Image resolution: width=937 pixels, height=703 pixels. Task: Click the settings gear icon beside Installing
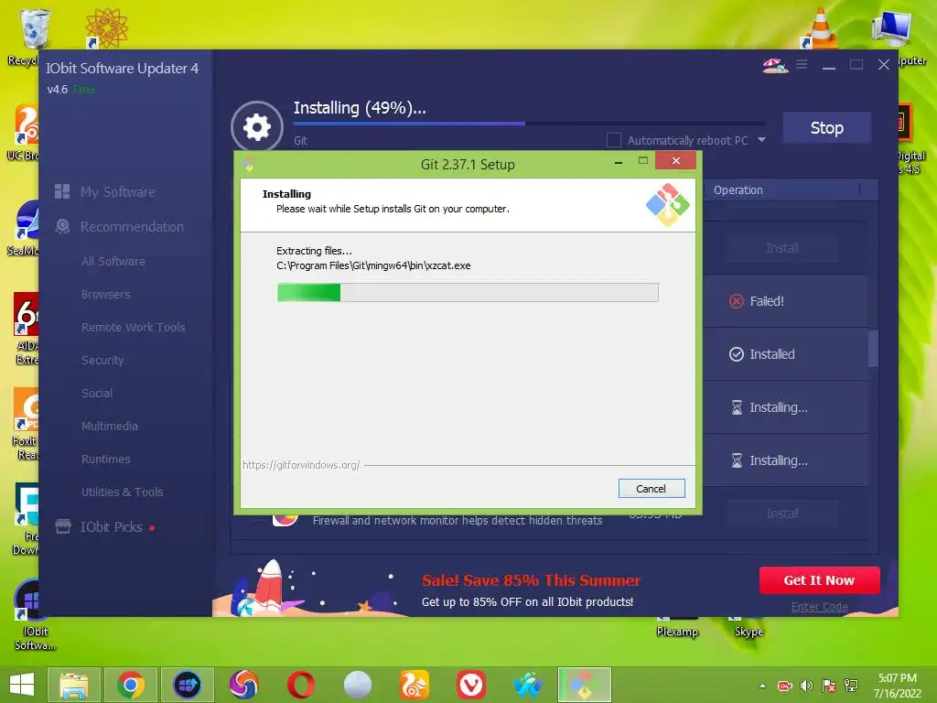click(x=257, y=126)
